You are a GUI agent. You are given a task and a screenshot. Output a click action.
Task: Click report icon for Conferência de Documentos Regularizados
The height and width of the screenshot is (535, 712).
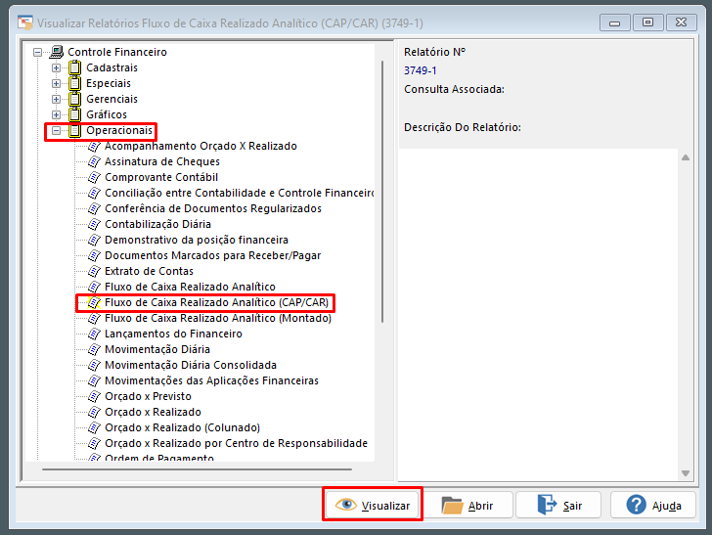(x=94, y=209)
